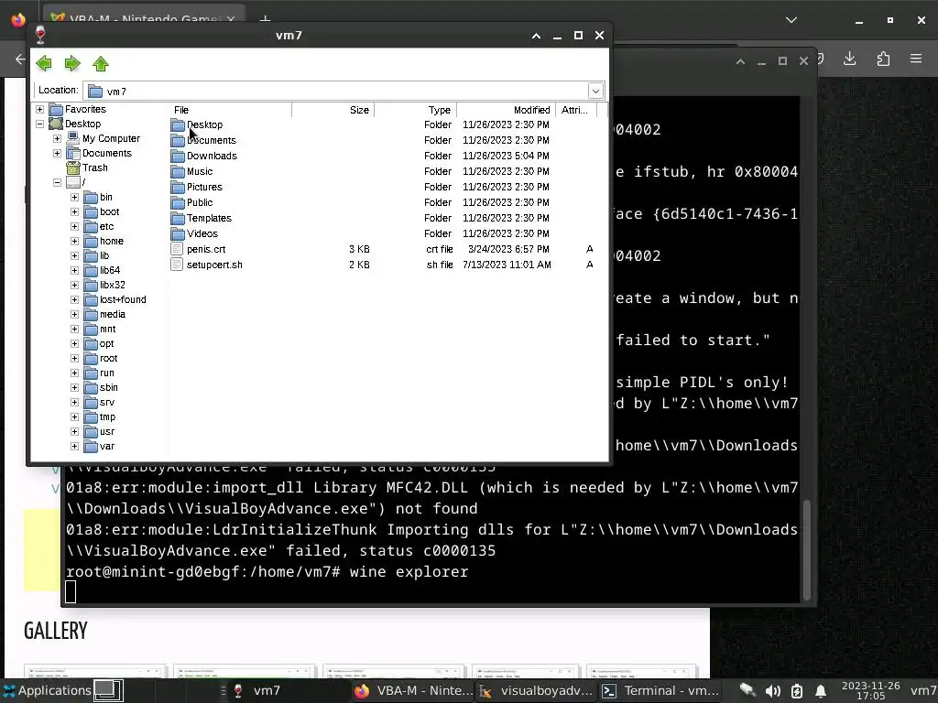Viewport: 938px width, 703px height.
Task: Select the lost+found folder in the tree
Action: coord(123,299)
